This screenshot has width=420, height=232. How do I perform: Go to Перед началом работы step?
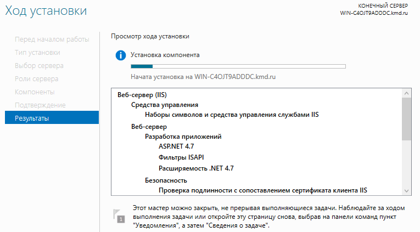(52, 39)
